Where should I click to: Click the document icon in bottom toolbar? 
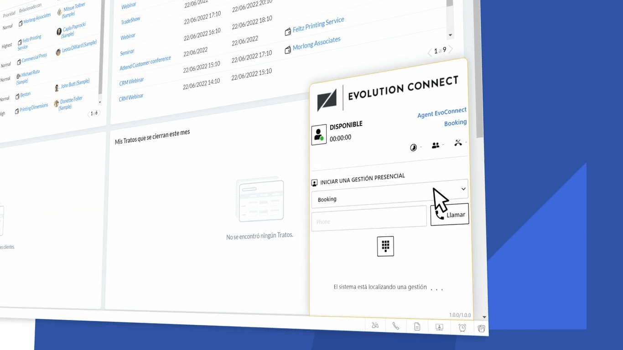click(x=417, y=326)
